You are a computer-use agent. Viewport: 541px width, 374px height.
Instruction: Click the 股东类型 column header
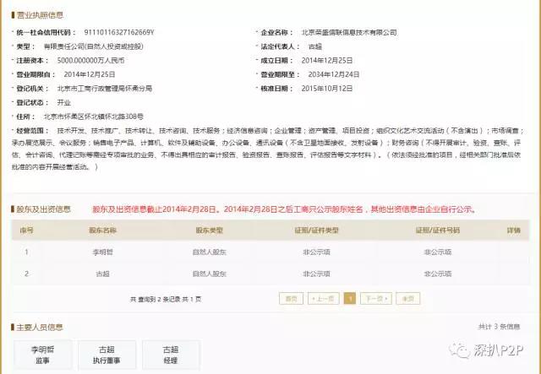pos(210,230)
